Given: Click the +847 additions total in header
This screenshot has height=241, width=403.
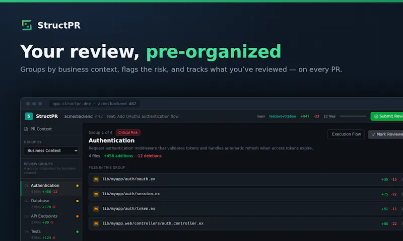Looking at the screenshot, I should point(305,116).
